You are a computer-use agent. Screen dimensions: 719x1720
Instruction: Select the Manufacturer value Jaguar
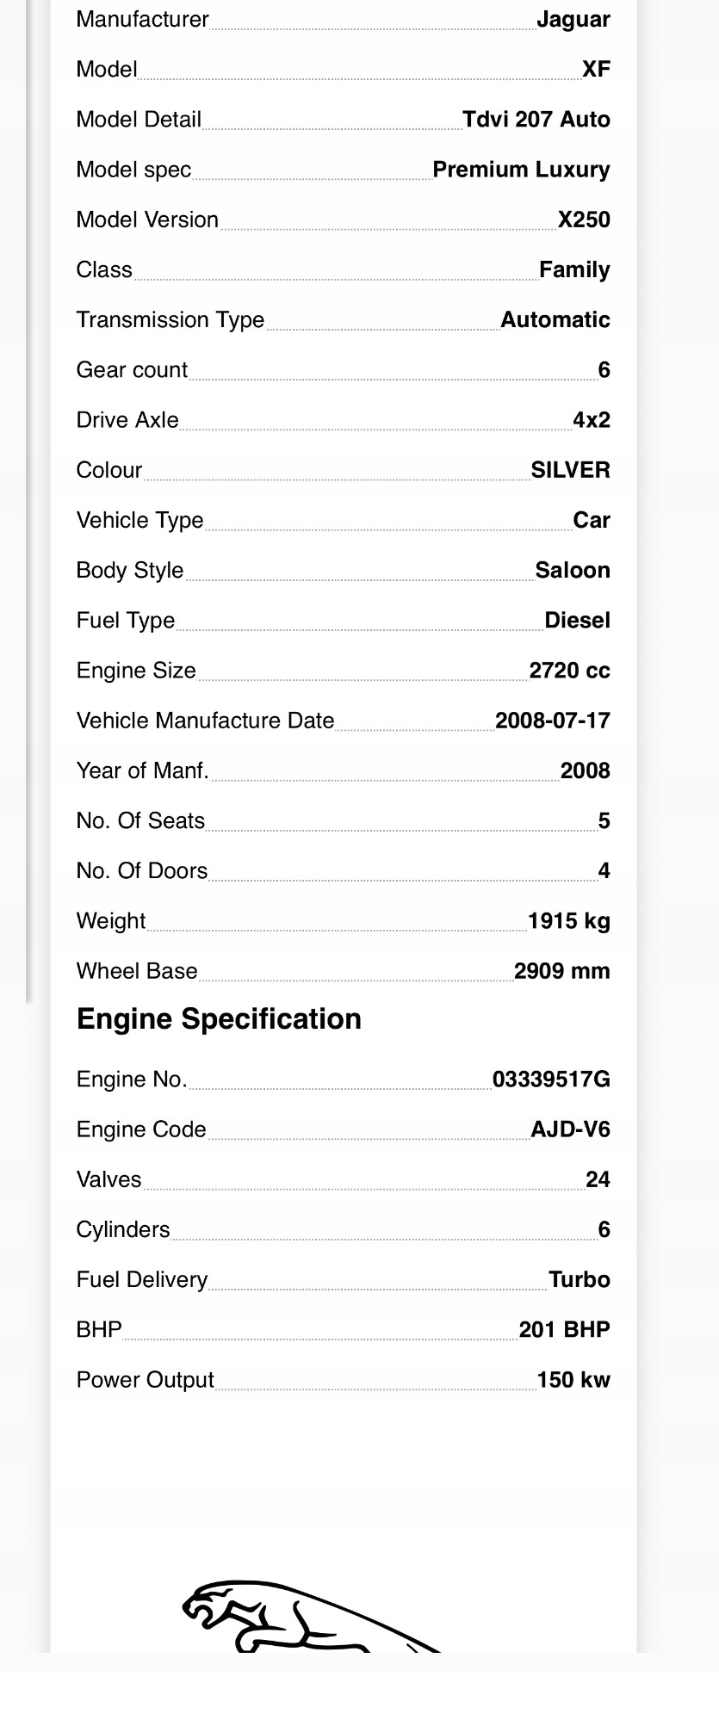(x=573, y=20)
